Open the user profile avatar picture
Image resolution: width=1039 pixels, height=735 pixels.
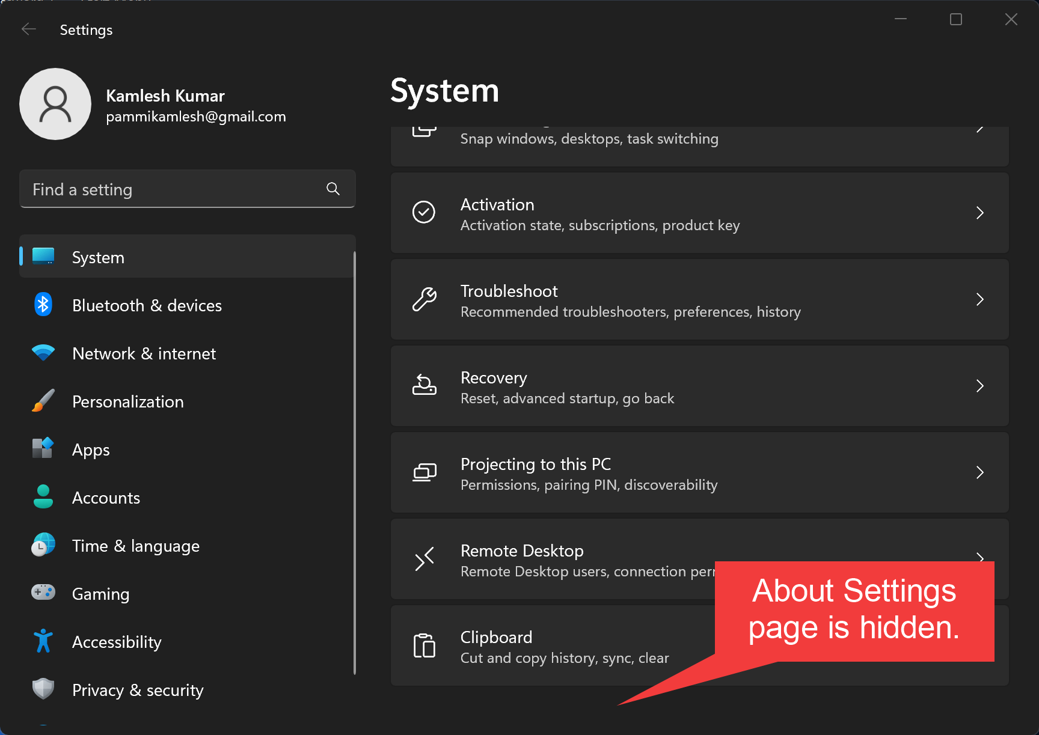pyautogui.click(x=55, y=104)
